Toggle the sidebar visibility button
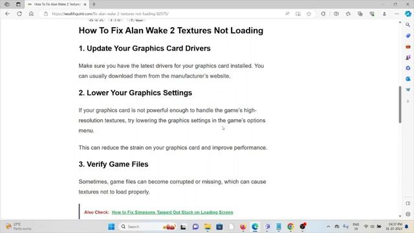Screen dimensions: 414x233 408,203
